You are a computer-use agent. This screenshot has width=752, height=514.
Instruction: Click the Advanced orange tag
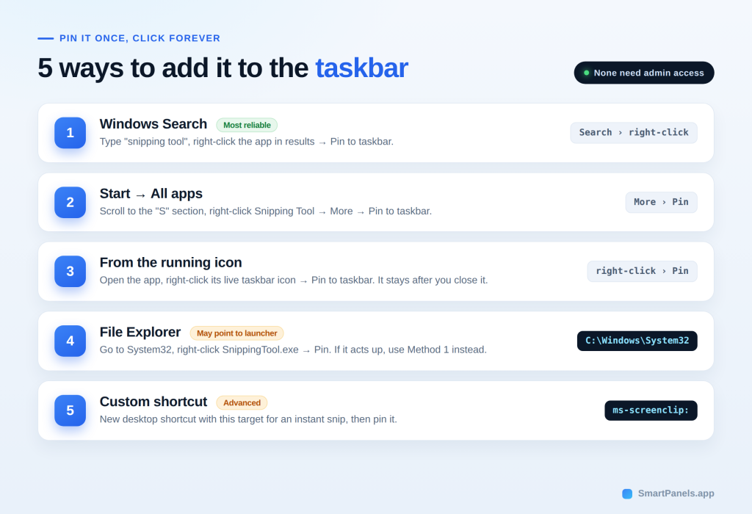pyautogui.click(x=242, y=403)
